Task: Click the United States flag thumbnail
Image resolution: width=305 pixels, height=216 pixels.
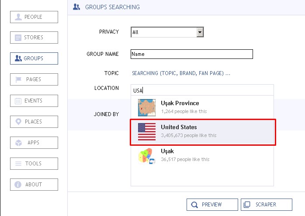Action: (x=147, y=131)
